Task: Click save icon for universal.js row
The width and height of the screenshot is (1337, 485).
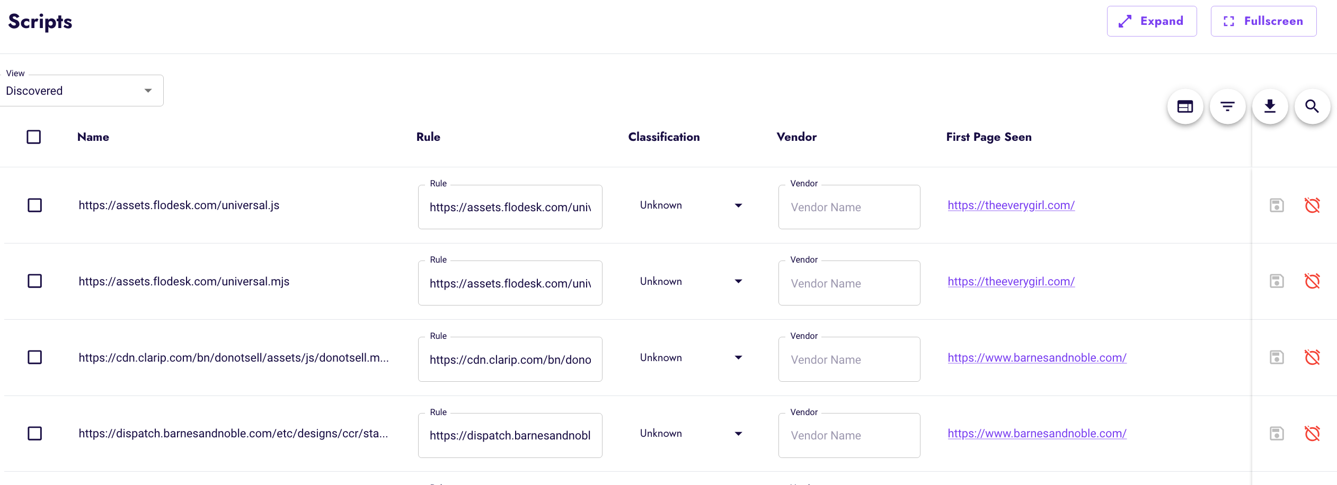Action: click(1277, 205)
